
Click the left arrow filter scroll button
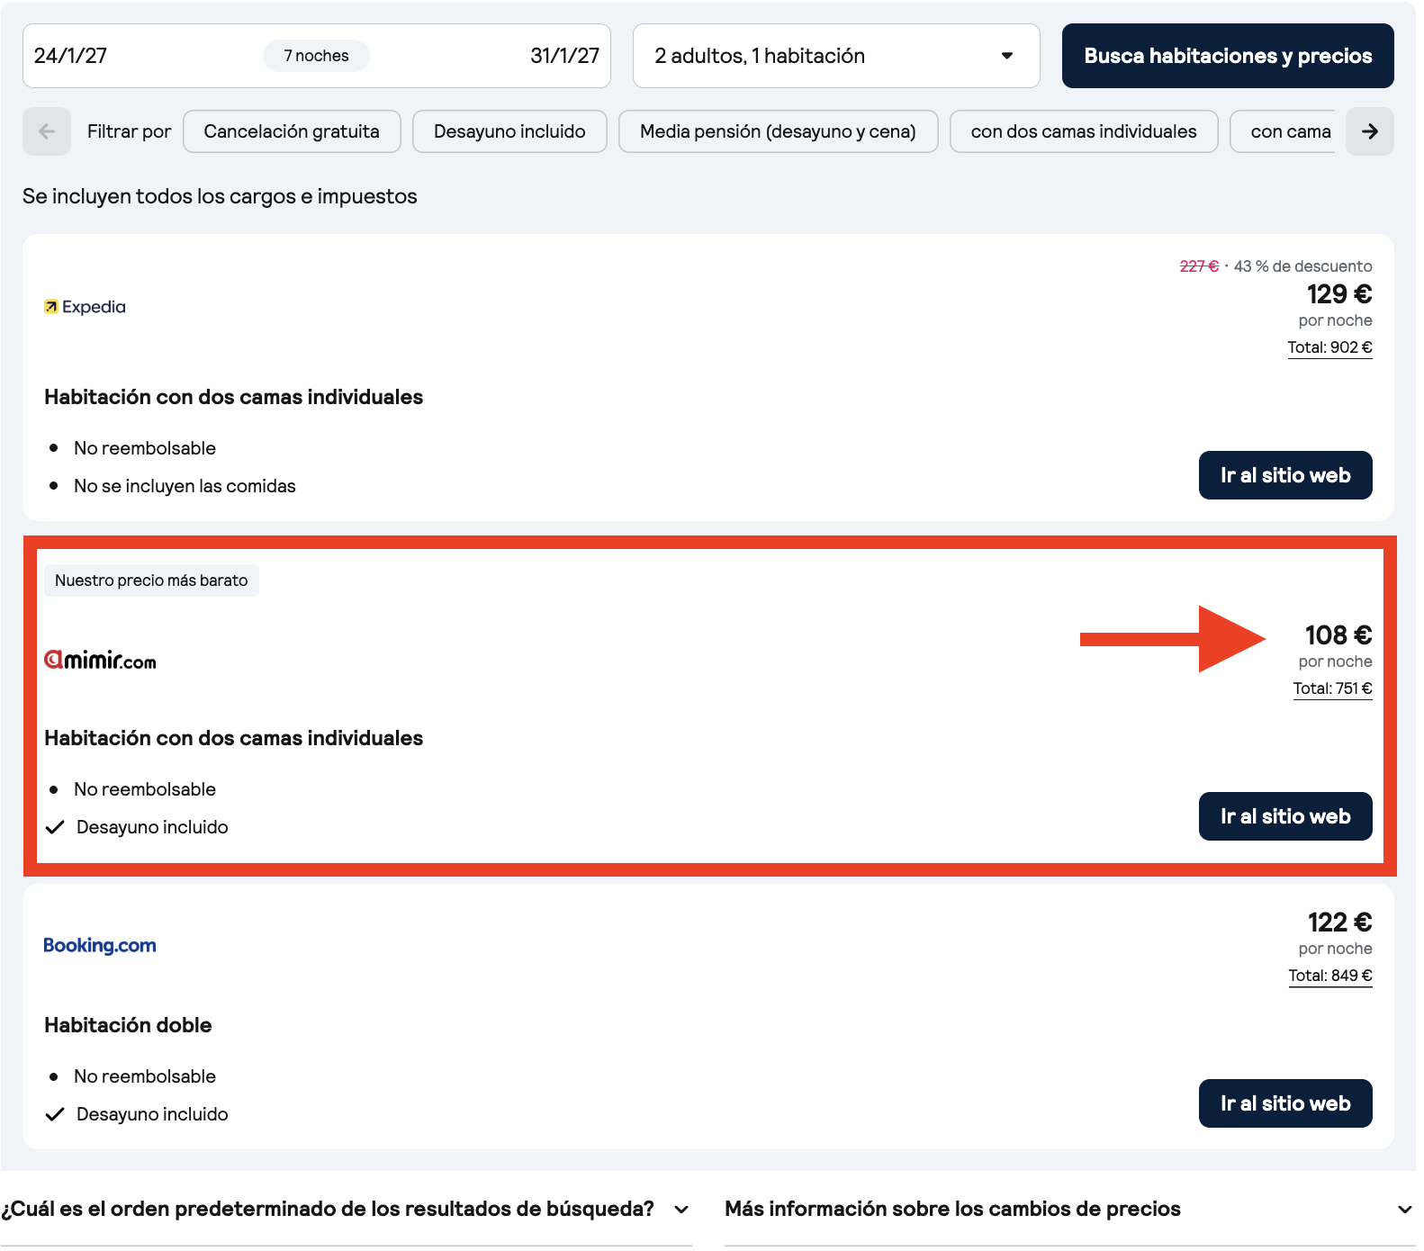47,131
